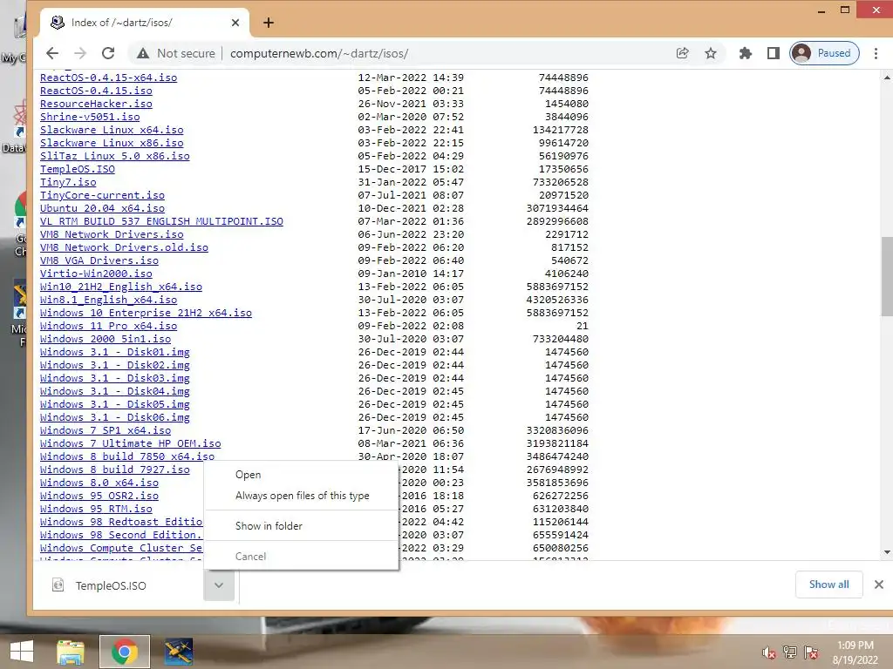The height and width of the screenshot is (669, 893).
Task: Open the SliTaz_Linux_5.0_x86.iso link
Action: pyautogui.click(x=114, y=156)
